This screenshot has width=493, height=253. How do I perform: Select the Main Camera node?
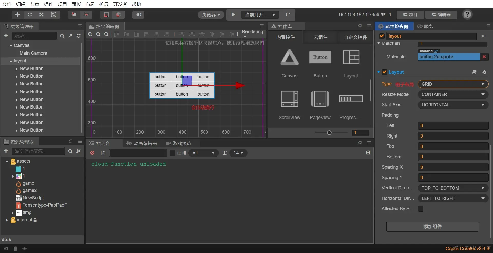point(33,53)
